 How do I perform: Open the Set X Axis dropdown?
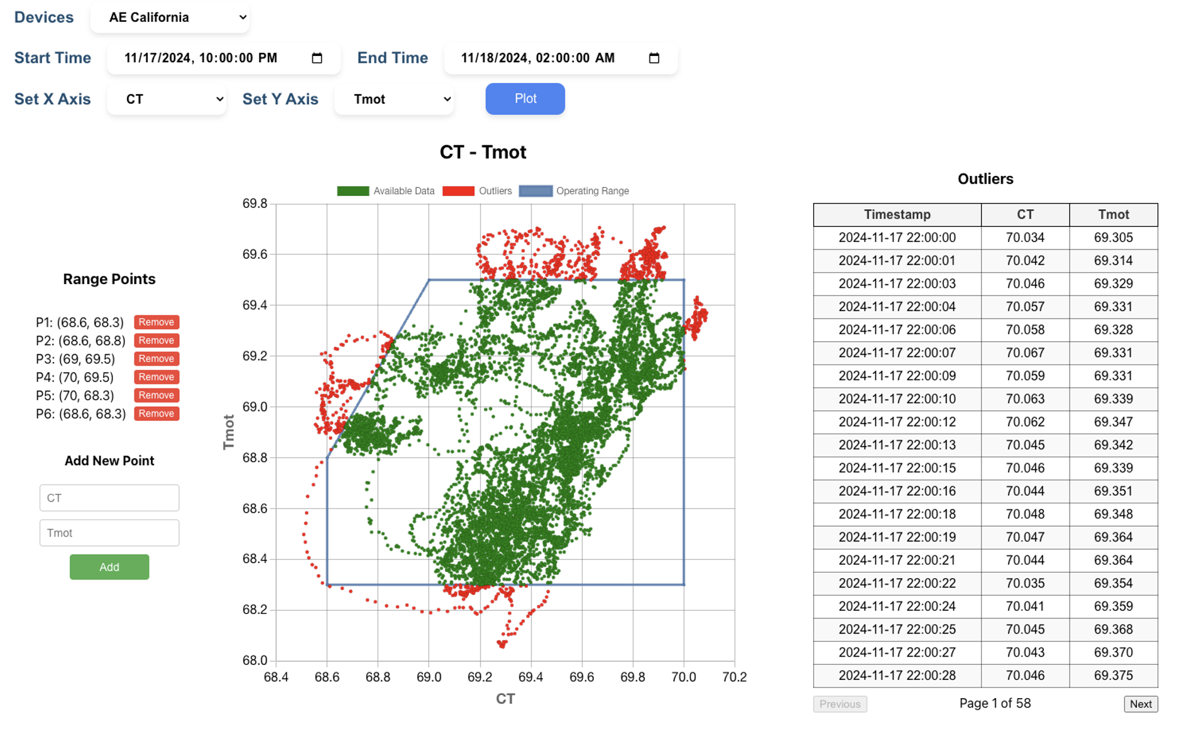(x=166, y=99)
